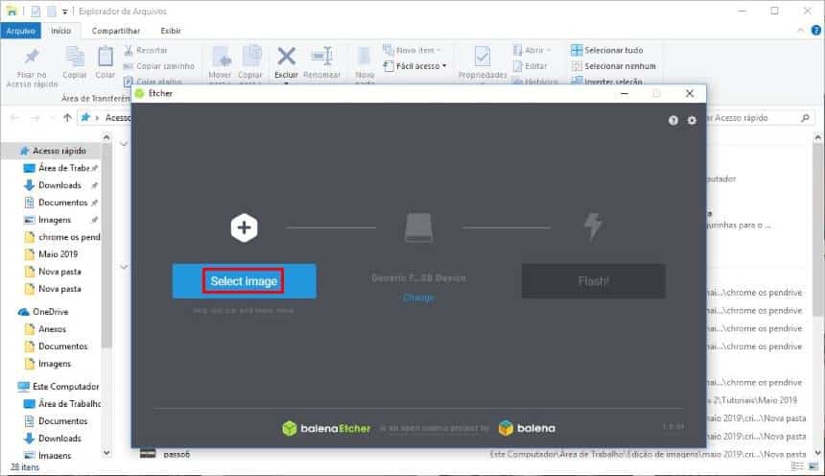The image size is (825, 476).
Task: Click Copiar caminho in ribbon
Action: 159,66
